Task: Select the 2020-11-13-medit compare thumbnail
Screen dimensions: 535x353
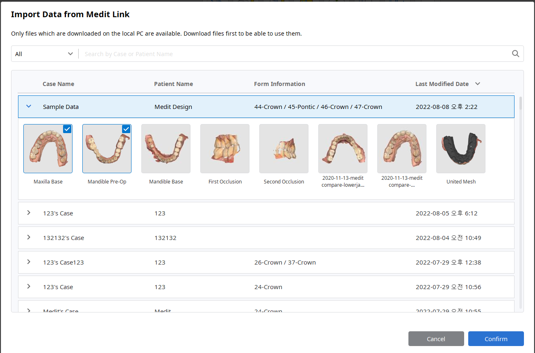Action: coord(402,149)
